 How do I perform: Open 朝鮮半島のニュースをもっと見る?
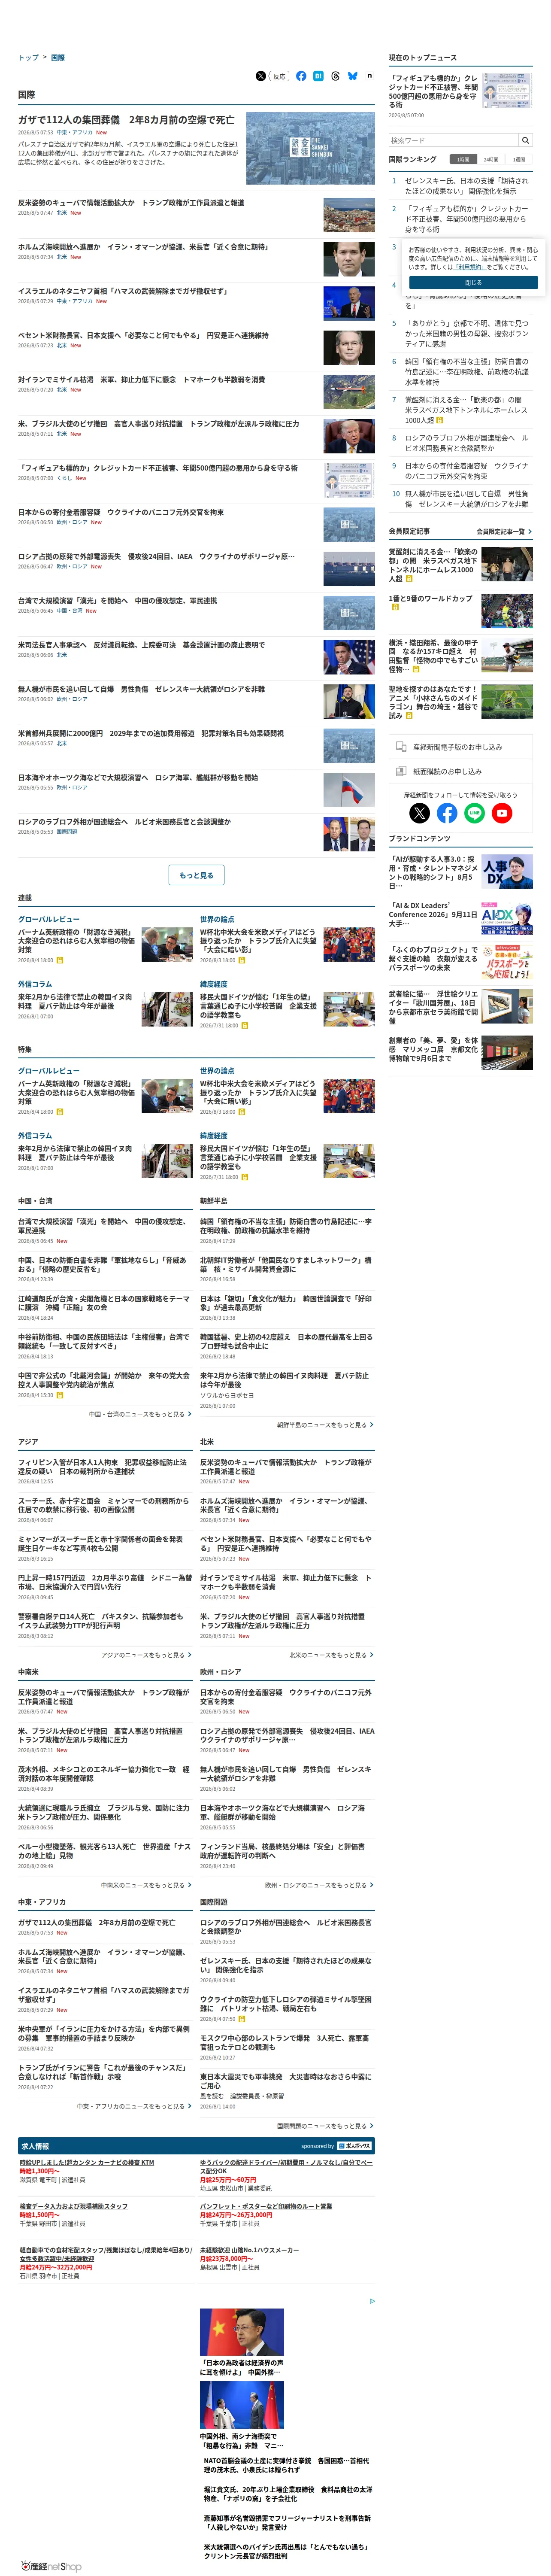(x=325, y=1424)
